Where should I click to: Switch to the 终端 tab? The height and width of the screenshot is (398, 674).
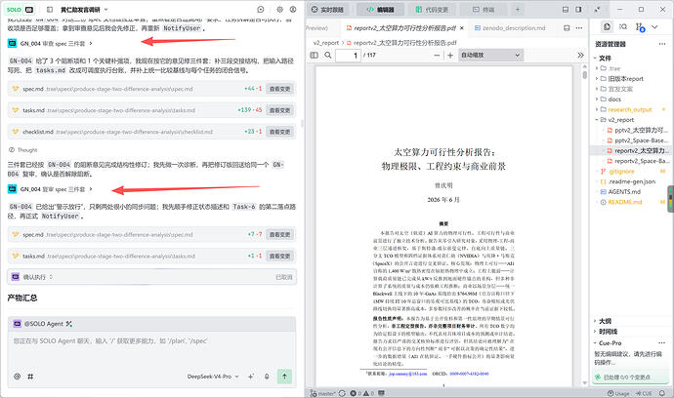pyautogui.click(x=484, y=10)
